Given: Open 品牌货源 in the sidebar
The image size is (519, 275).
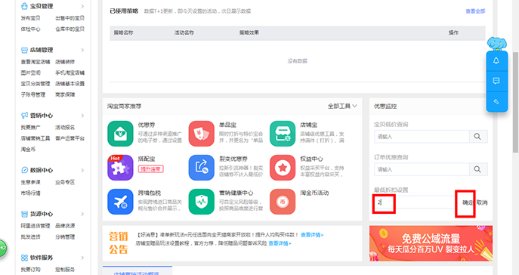Looking at the screenshot, I should (x=65, y=226).
